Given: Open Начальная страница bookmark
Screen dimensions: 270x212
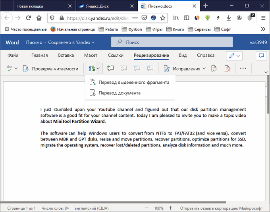Looking at the screenshot, I should (x=73, y=29).
